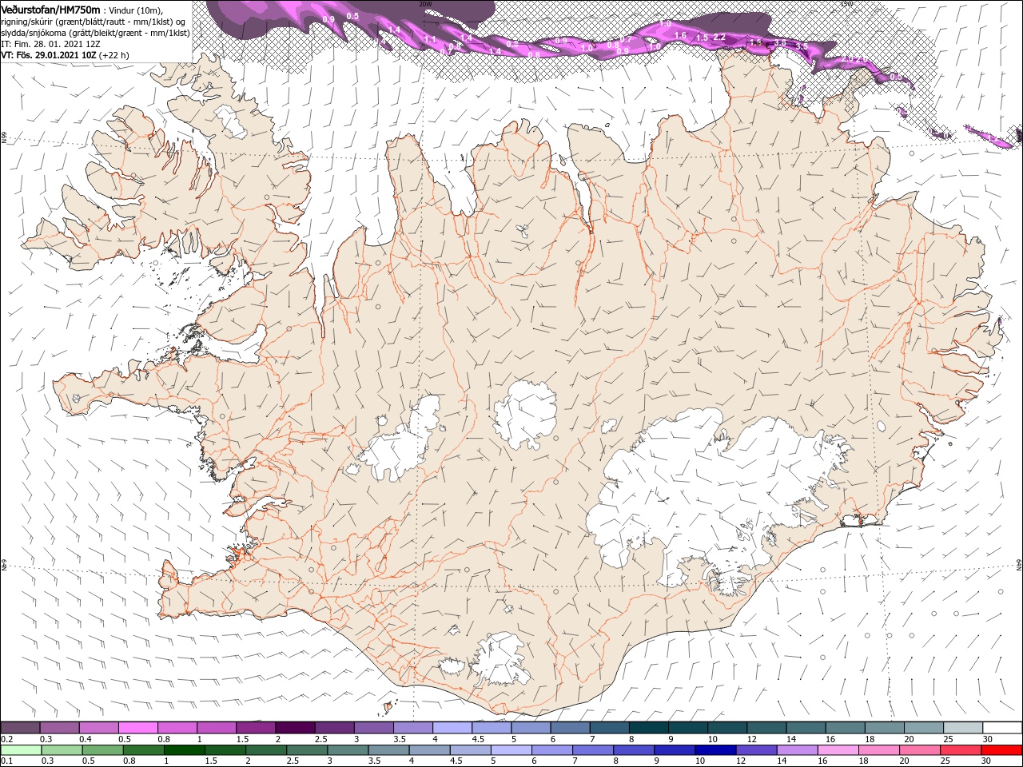
Task: Pick the bright pink 0.5 swatch in upper legend
Action: point(138,728)
